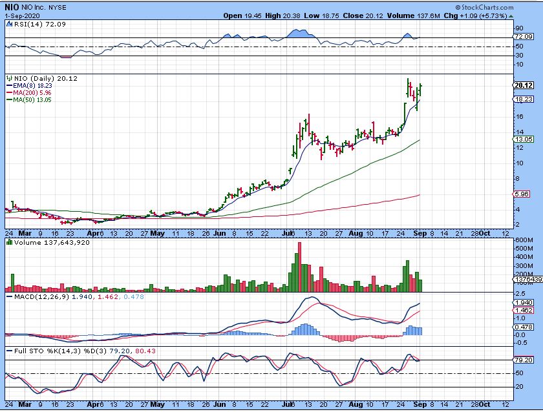Click the MACD(12,26,9) indicator label
The image size is (543, 412).
[x=39, y=296]
